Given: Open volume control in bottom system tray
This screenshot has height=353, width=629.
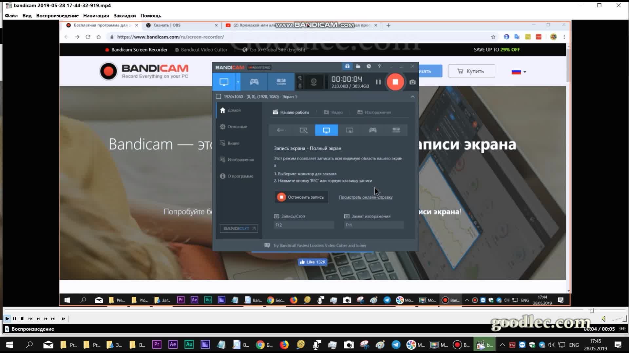Looking at the screenshot, I should tap(551, 345).
